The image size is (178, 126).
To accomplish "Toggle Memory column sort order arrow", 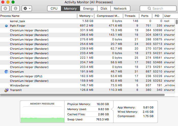I will pos(92,16).
